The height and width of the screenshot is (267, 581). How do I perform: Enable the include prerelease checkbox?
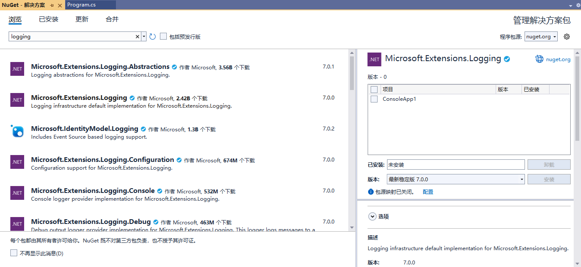click(163, 37)
